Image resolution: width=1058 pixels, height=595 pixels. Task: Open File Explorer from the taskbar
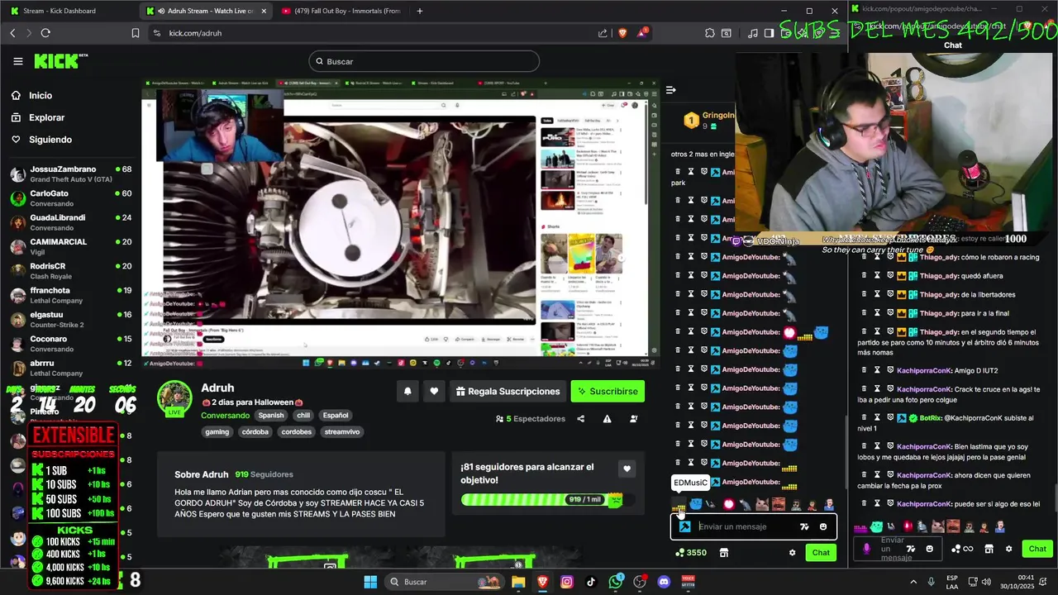click(x=518, y=582)
